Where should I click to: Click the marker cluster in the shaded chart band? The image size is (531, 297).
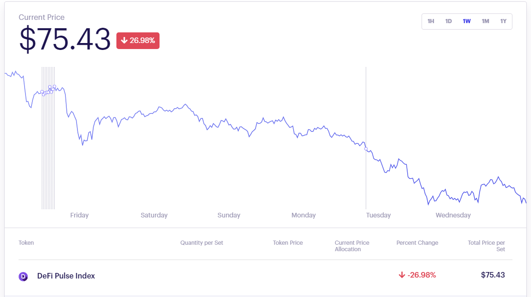click(x=48, y=90)
